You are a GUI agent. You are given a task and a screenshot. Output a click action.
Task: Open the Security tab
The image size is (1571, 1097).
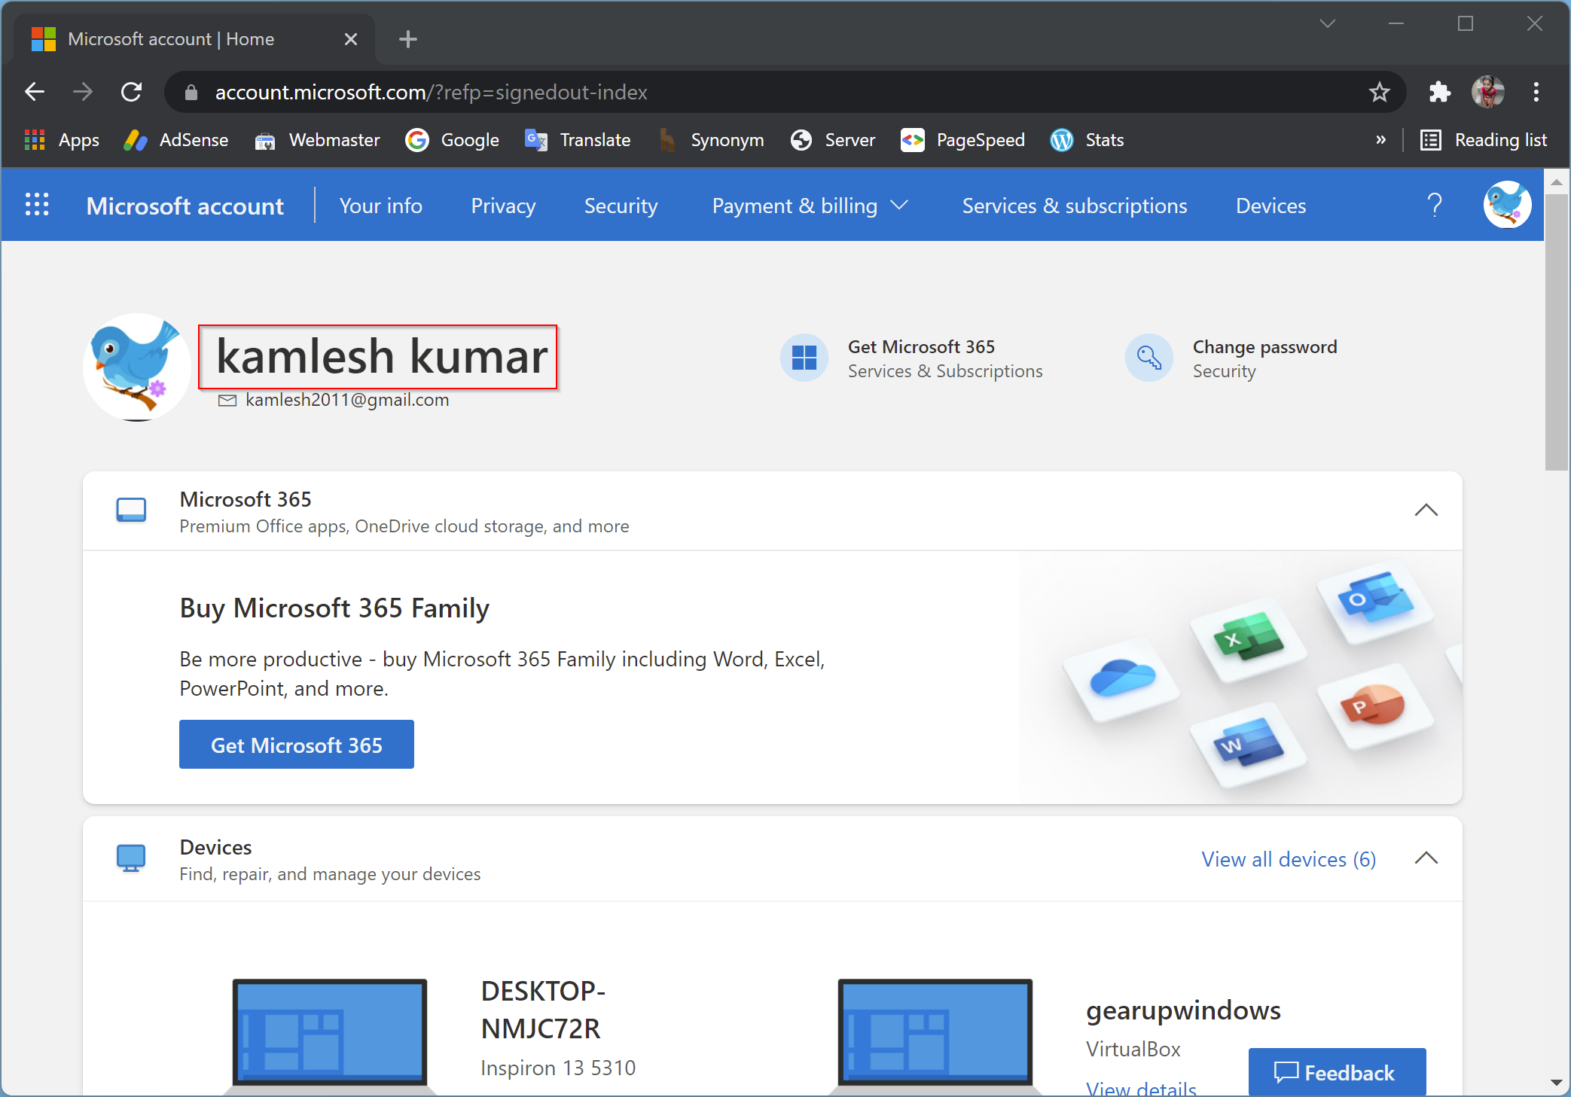pyautogui.click(x=621, y=206)
